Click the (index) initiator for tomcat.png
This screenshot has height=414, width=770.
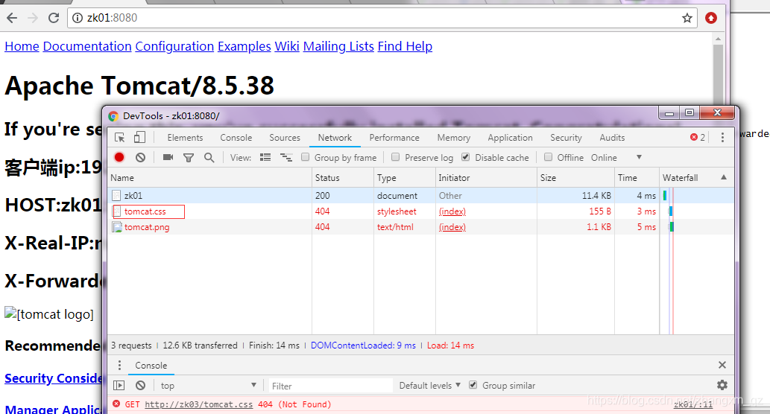point(452,227)
